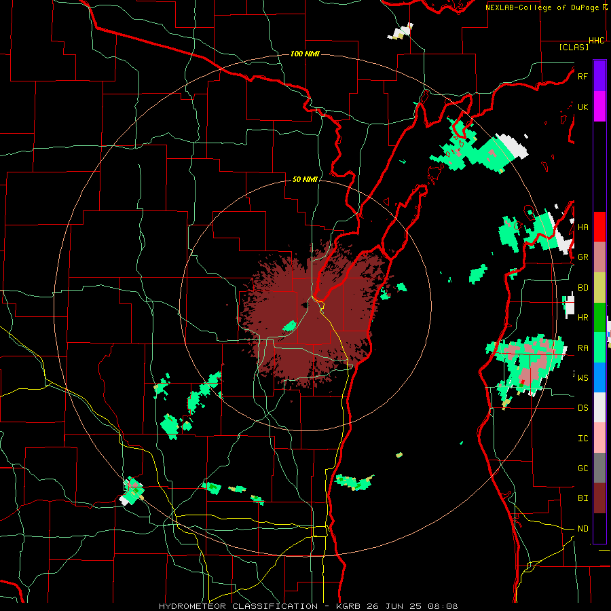Click the [CLAS] legend header
Viewport: 611px width, 611px height.
574,47
